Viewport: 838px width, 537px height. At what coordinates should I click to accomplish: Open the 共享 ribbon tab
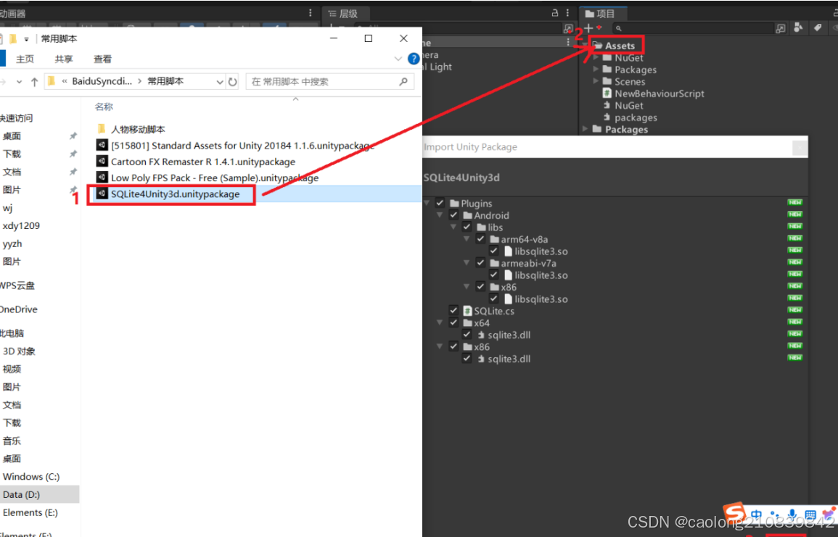pyautogui.click(x=64, y=59)
